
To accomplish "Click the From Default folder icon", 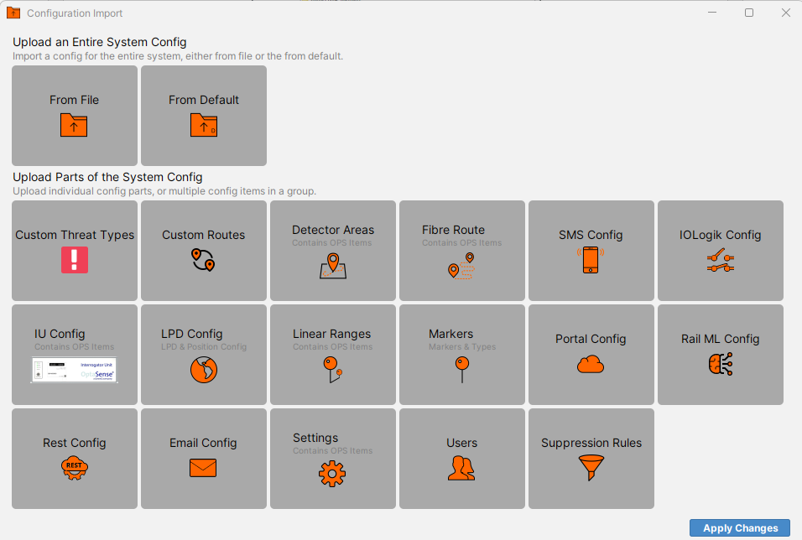I will point(203,125).
